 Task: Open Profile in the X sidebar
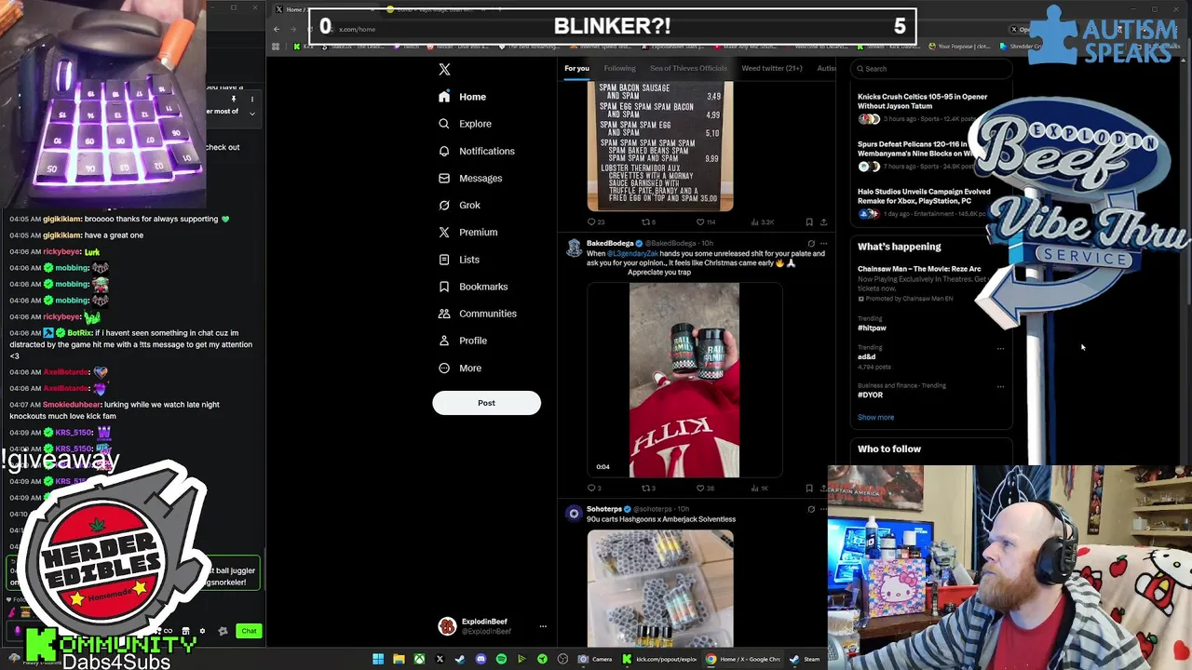(x=463, y=341)
